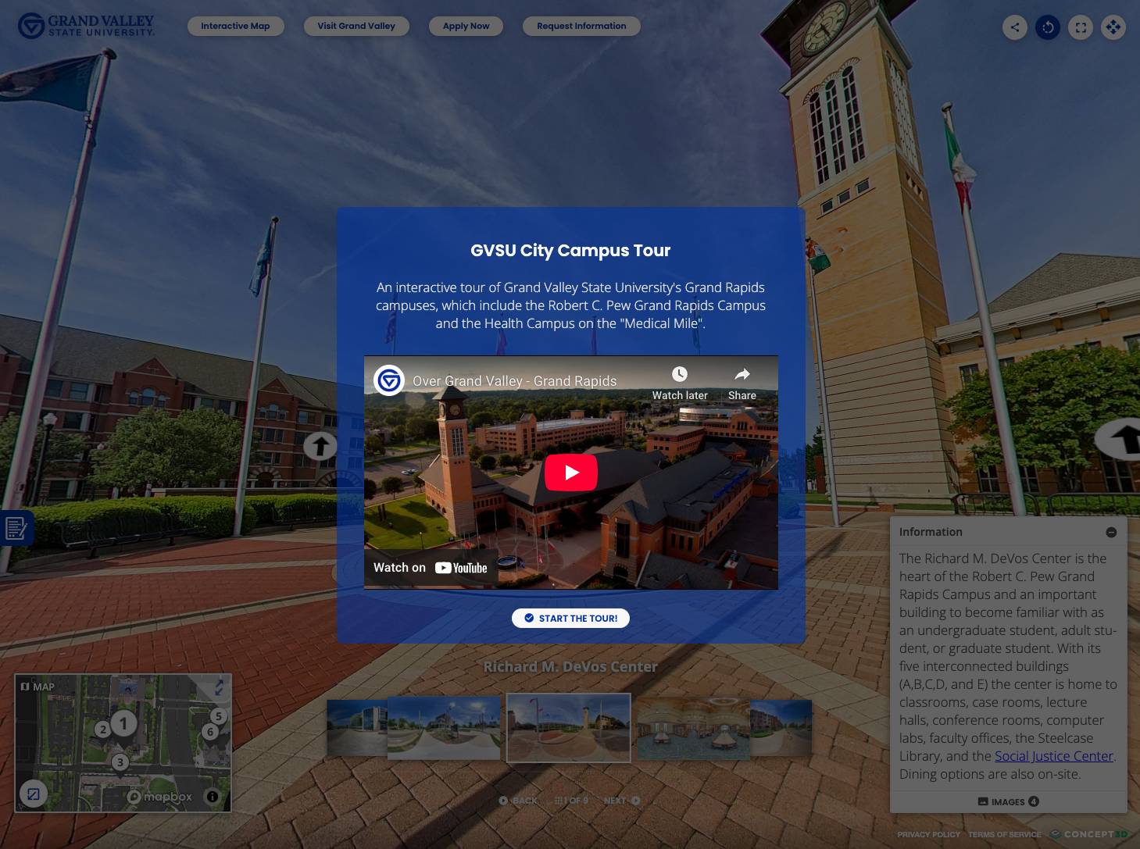The width and height of the screenshot is (1140, 849).
Task: Select marker 5 on the campus mini-map
Action: pos(219,715)
